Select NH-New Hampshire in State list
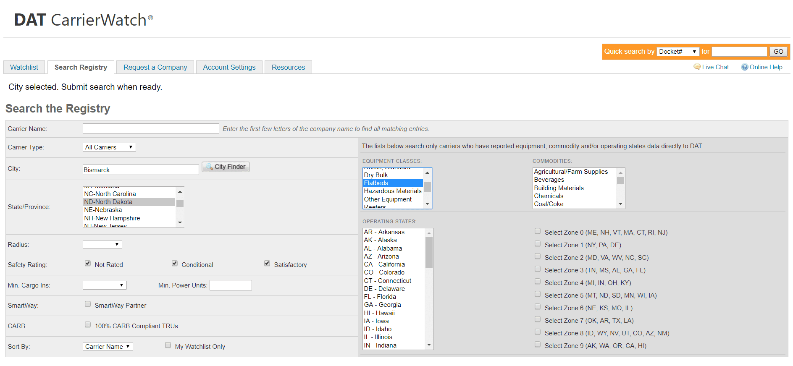The width and height of the screenshot is (793, 366). point(129,218)
